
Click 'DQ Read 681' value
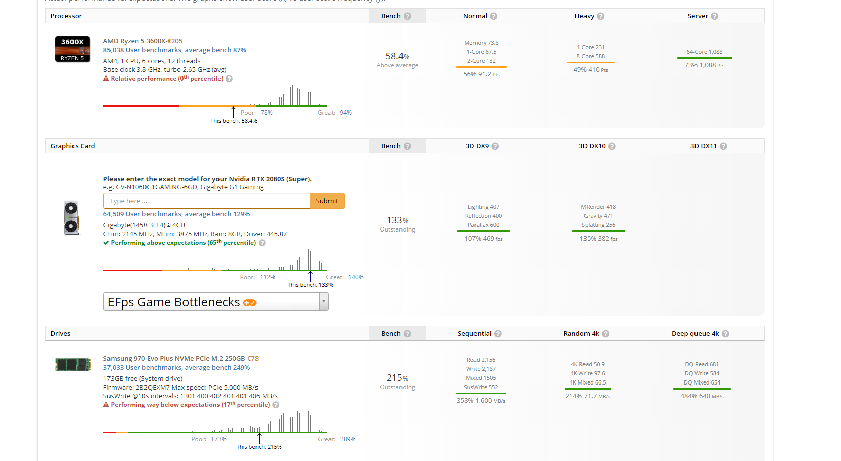pyautogui.click(x=702, y=365)
